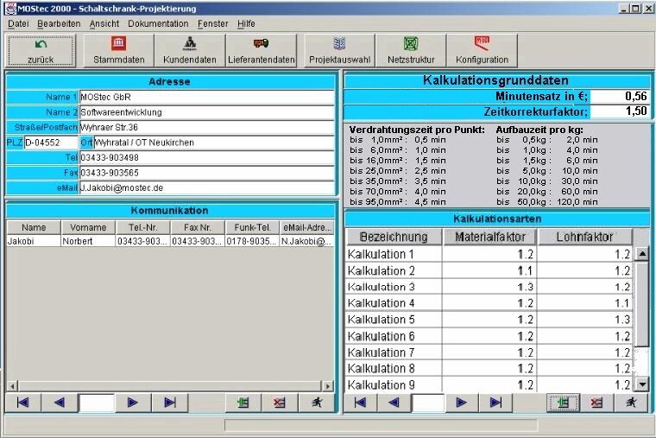Click the zurück back button
This screenshot has height=438, width=656.
tap(41, 50)
